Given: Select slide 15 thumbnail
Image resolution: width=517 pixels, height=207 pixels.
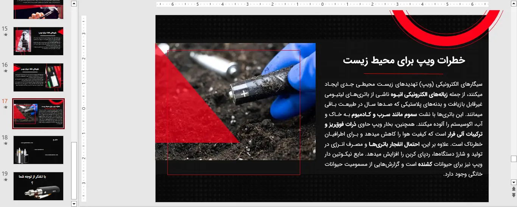Looking at the screenshot, I should 38,41.
